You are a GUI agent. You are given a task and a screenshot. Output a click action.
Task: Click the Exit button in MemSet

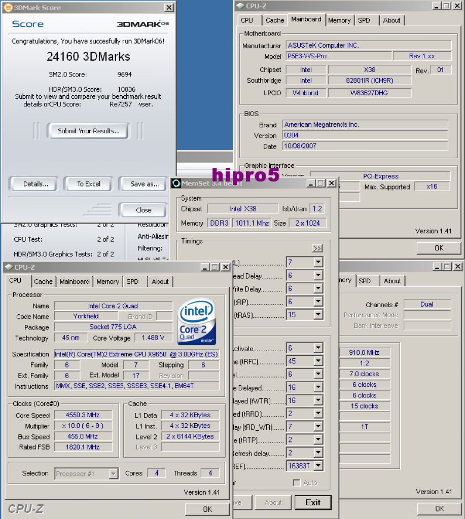(313, 502)
